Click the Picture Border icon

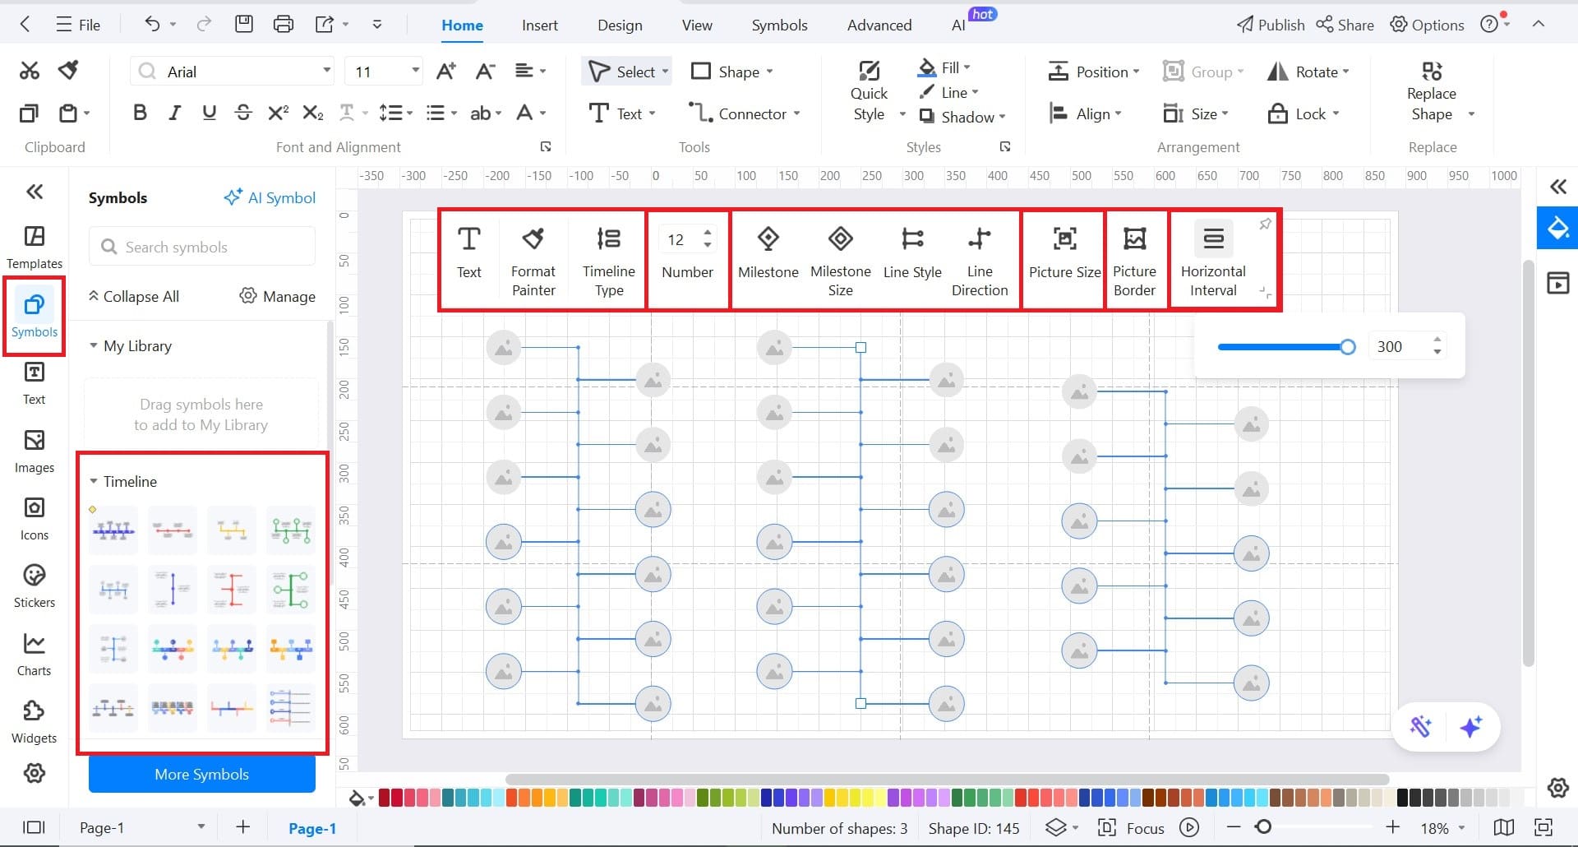tap(1134, 238)
